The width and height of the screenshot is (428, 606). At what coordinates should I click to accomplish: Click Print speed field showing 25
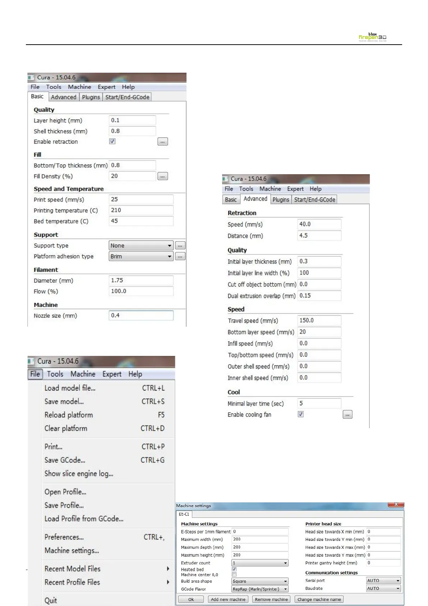pyautogui.click(x=141, y=199)
